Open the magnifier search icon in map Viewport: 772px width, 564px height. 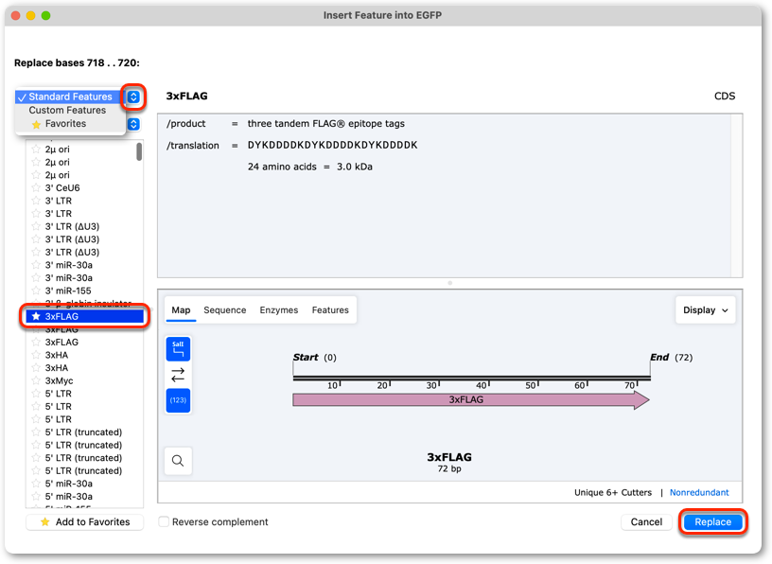pos(178,461)
